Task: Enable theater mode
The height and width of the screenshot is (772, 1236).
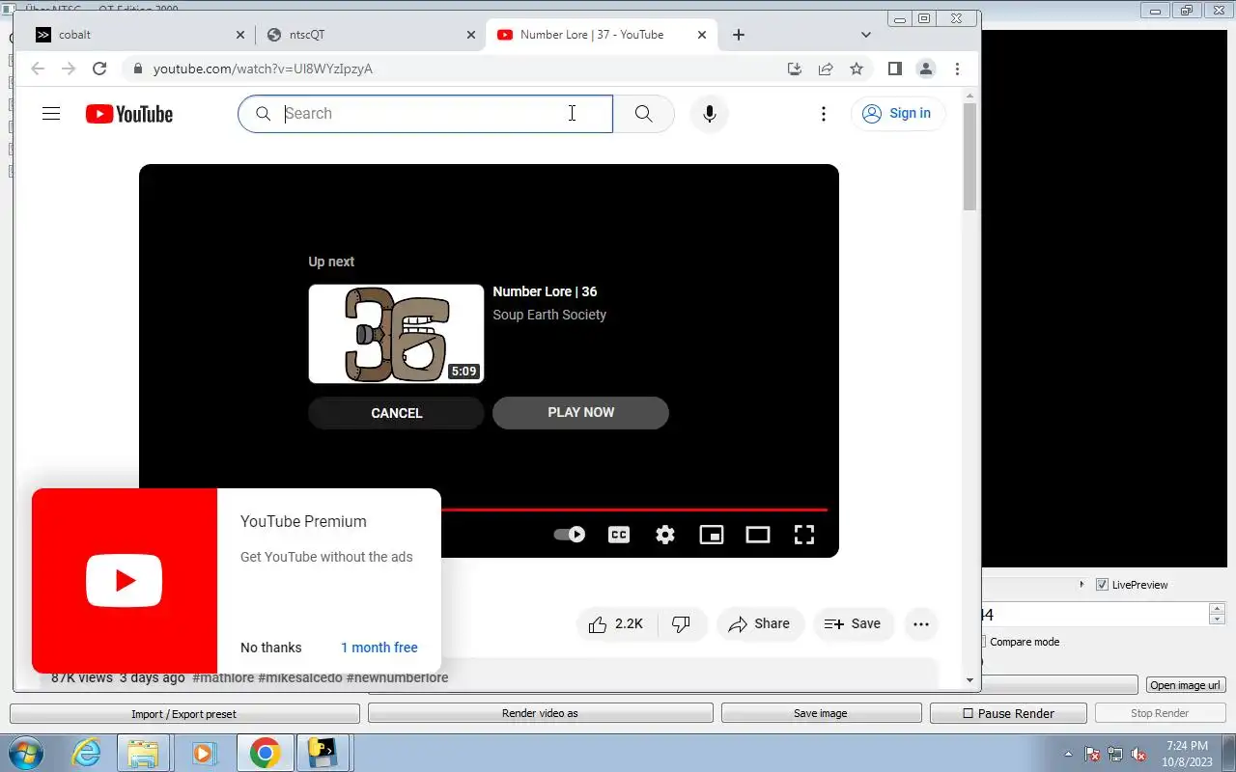Action: coord(758,535)
